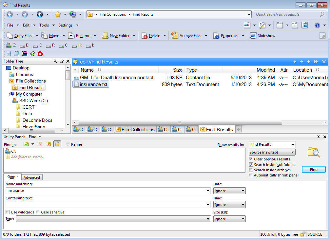Enable Search inside archives

[251, 170]
